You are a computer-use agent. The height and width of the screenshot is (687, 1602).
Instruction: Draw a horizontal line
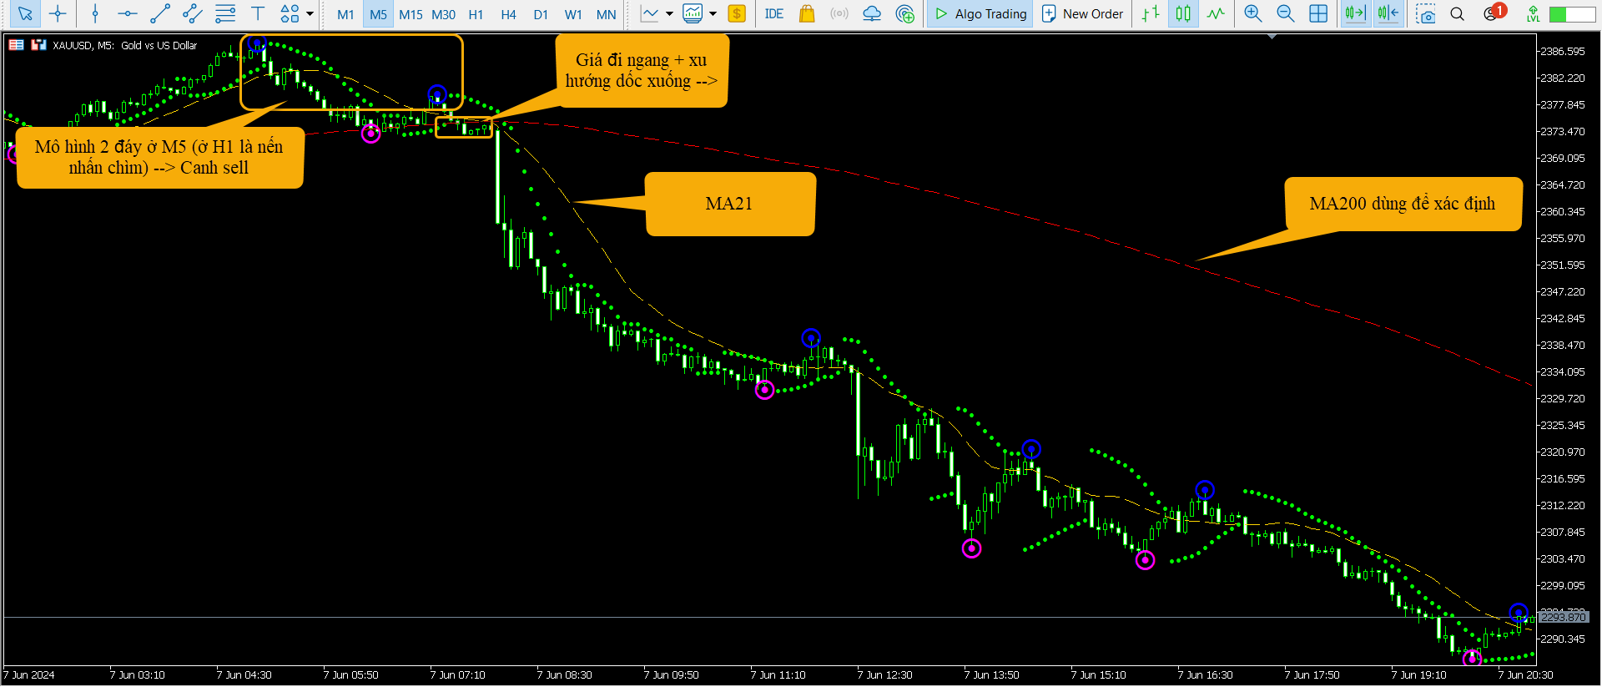127,13
